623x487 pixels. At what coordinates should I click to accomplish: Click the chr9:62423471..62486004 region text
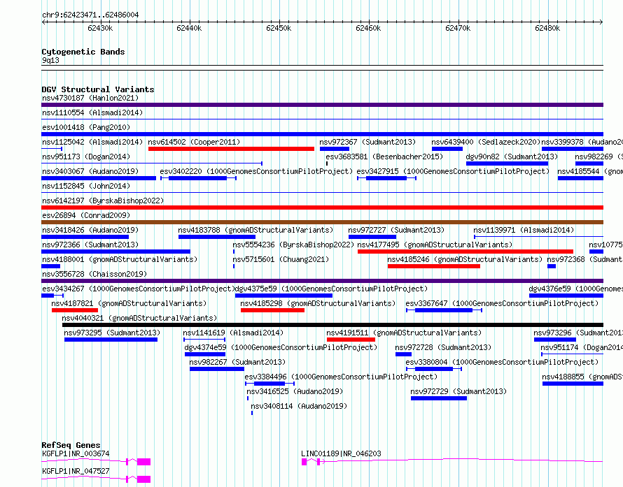[x=90, y=15]
